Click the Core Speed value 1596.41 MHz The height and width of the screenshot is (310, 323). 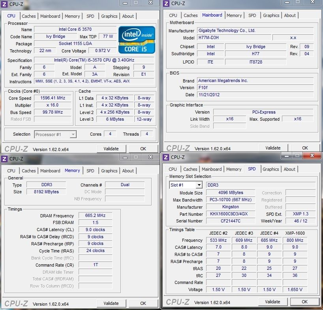pyautogui.click(x=53, y=98)
